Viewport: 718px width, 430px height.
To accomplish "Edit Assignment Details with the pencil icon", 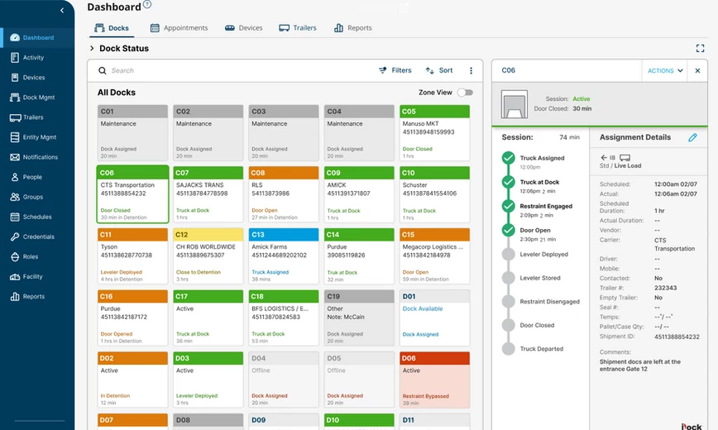I will pos(692,137).
